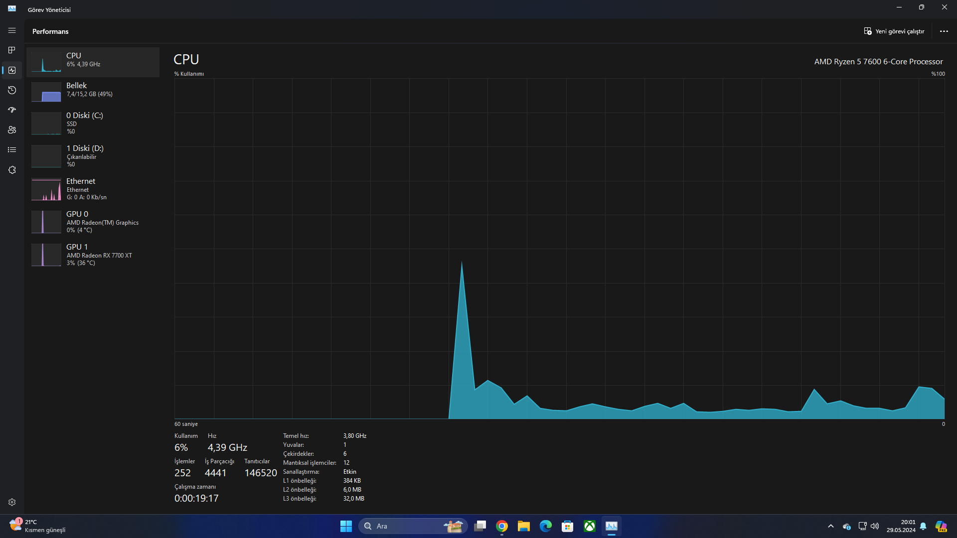This screenshot has width=957, height=538.
Task: Click the Mantıksal işlemciler 12 value
Action: [x=346, y=463]
